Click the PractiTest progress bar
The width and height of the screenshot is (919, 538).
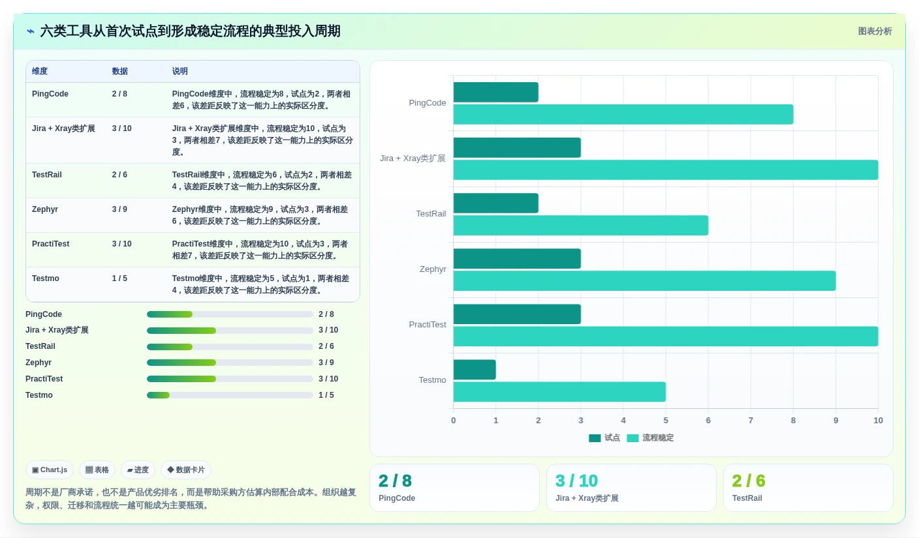[x=230, y=379]
